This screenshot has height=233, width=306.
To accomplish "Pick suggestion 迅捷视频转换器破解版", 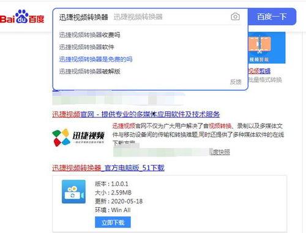I will (89, 72).
